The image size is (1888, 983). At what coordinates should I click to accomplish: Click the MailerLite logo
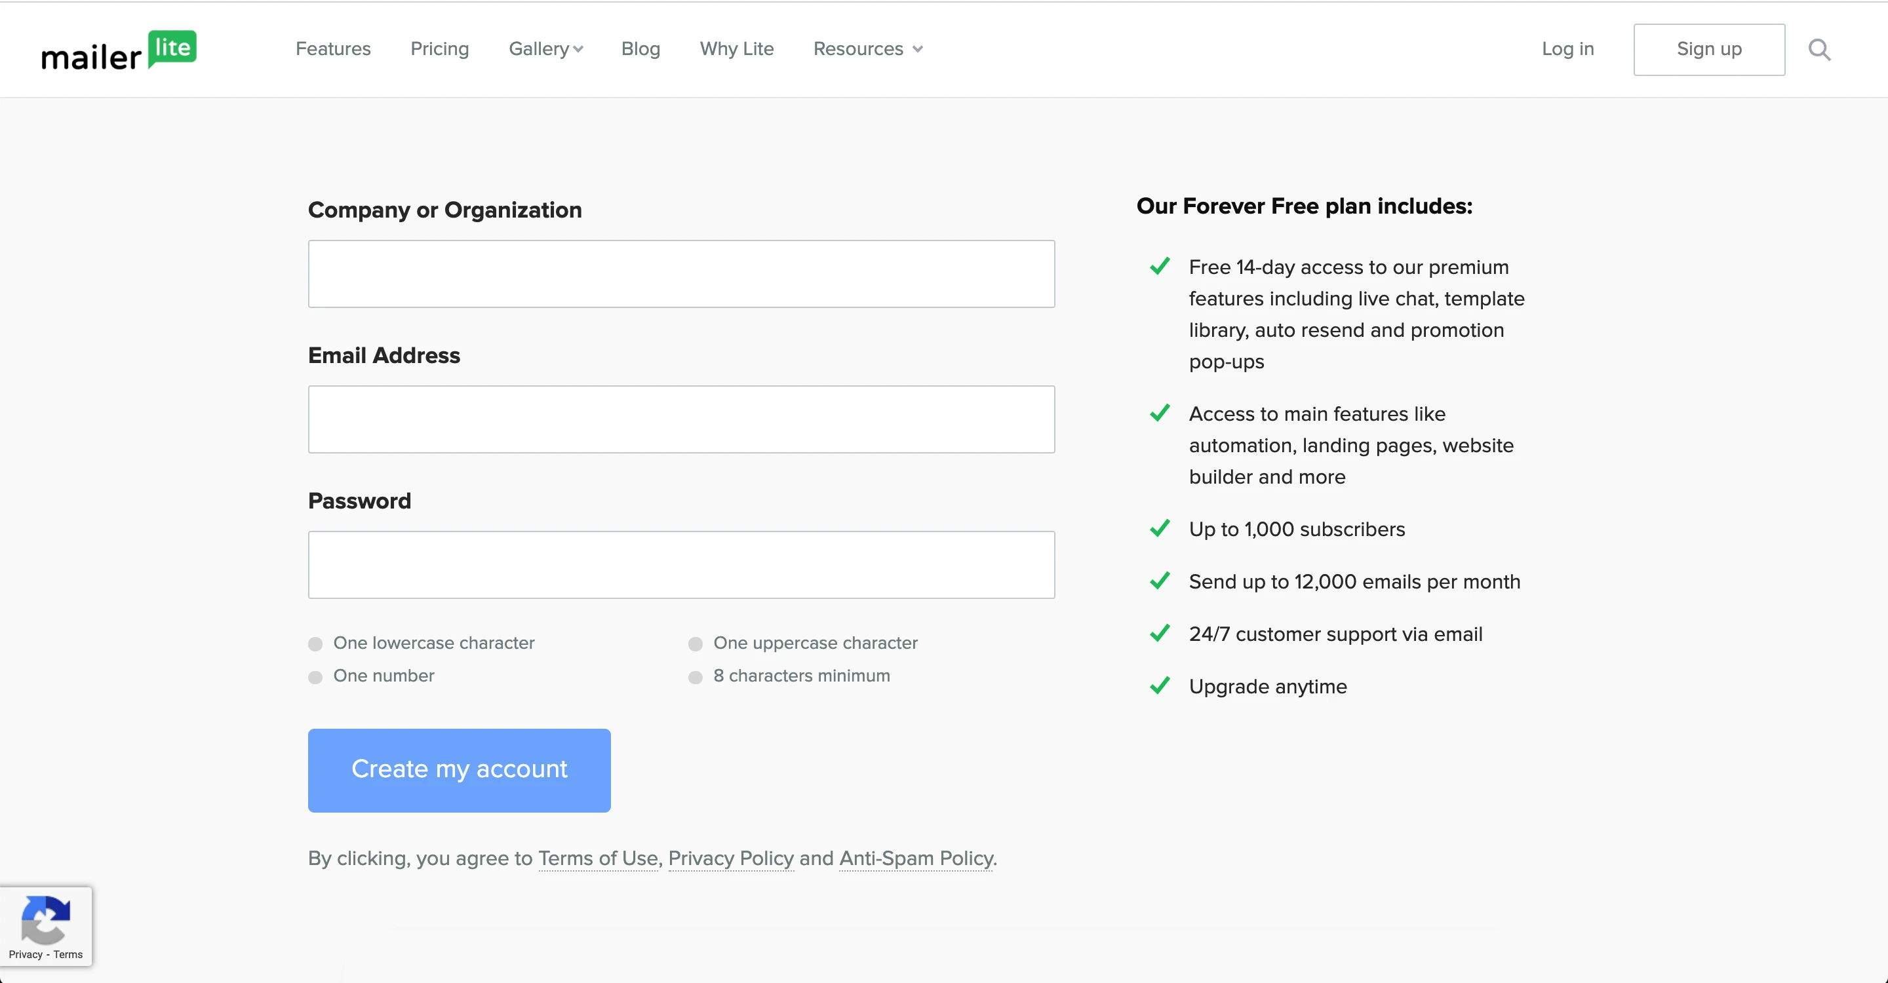tap(119, 50)
